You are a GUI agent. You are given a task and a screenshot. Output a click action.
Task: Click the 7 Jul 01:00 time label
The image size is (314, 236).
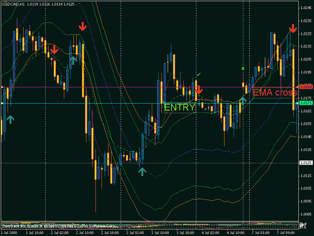point(261,233)
